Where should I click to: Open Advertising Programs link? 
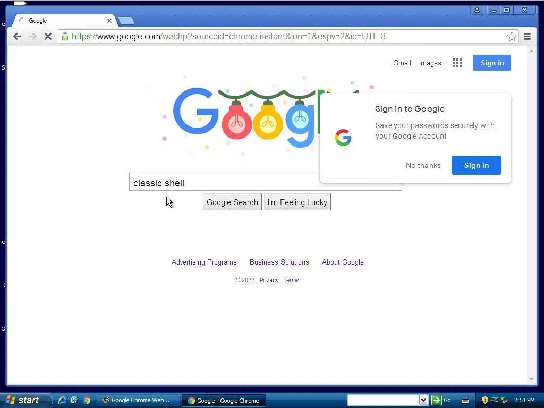click(x=204, y=262)
